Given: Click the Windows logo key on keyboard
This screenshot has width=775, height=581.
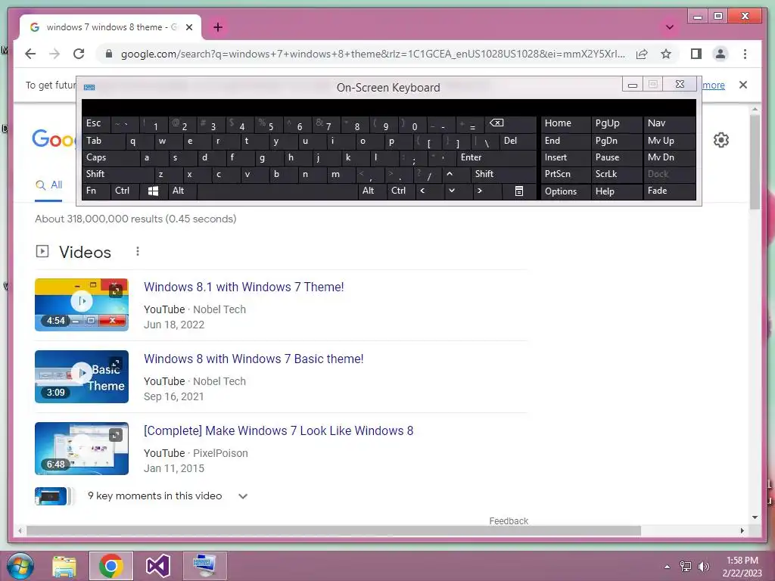Looking at the screenshot, I should 153,191.
